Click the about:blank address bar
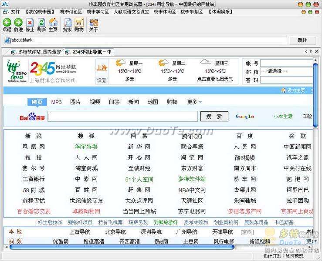This screenshot has height=261, width=322. [x=145, y=40]
